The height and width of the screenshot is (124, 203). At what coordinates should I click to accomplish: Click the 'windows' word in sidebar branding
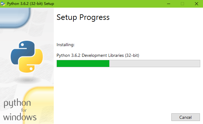click(20, 117)
